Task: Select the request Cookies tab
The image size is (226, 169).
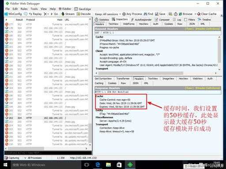Action: coord(169,24)
